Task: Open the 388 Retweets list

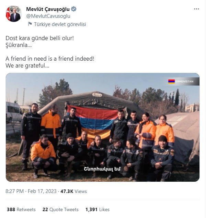Action: [x=21, y=209]
